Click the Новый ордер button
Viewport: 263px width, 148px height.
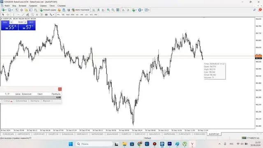tap(48, 10)
